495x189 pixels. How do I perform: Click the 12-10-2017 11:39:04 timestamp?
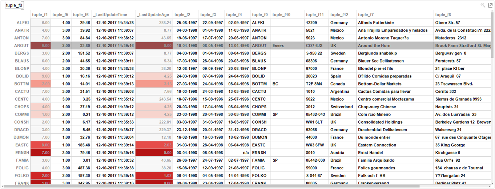tap(113, 137)
